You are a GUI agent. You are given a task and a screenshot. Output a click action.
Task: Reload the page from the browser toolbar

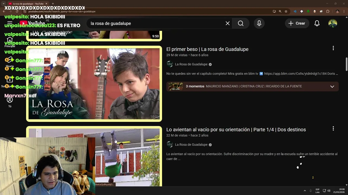[17, 11]
